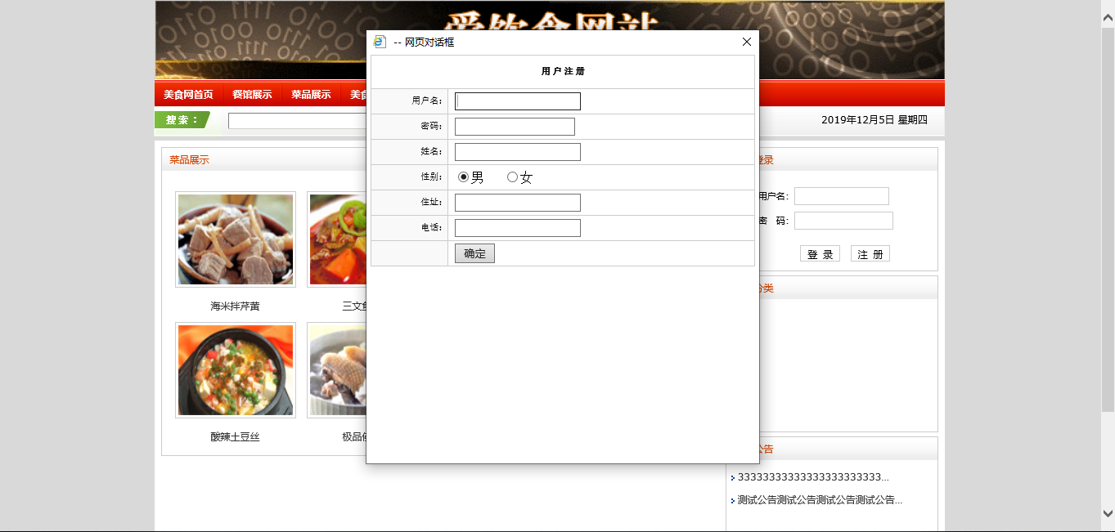Click the 用户名 field in registration dialog
Screen dimensions: 1115x532
click(517, 101)
